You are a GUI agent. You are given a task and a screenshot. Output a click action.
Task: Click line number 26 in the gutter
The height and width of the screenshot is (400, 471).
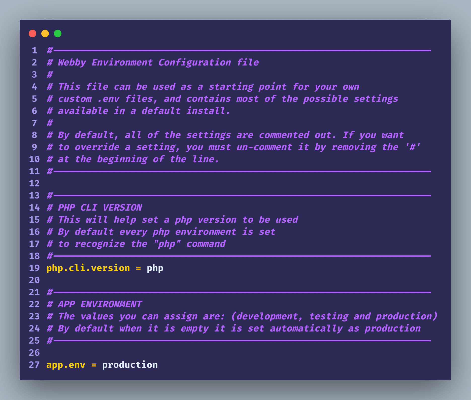(35, 353)
